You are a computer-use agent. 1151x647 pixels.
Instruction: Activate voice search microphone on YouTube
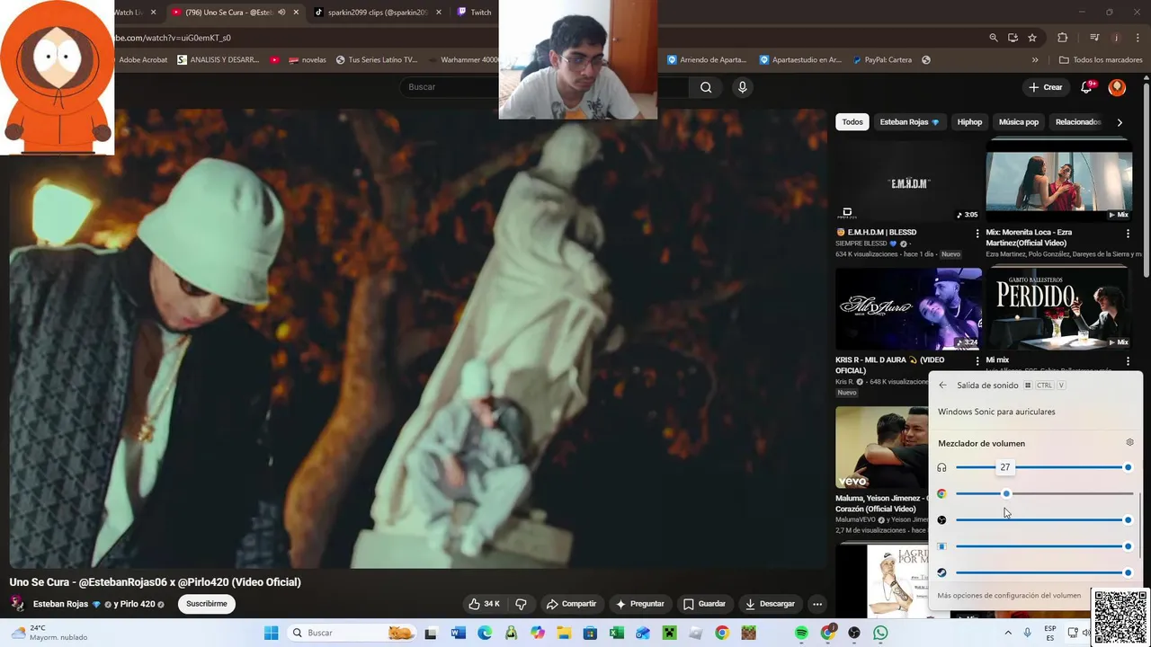pyautogui.click(x=742, y=87)
